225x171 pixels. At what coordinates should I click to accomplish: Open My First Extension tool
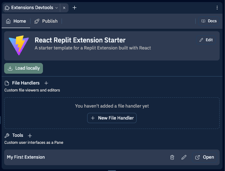pyautogui.click(x=204, y=157)
